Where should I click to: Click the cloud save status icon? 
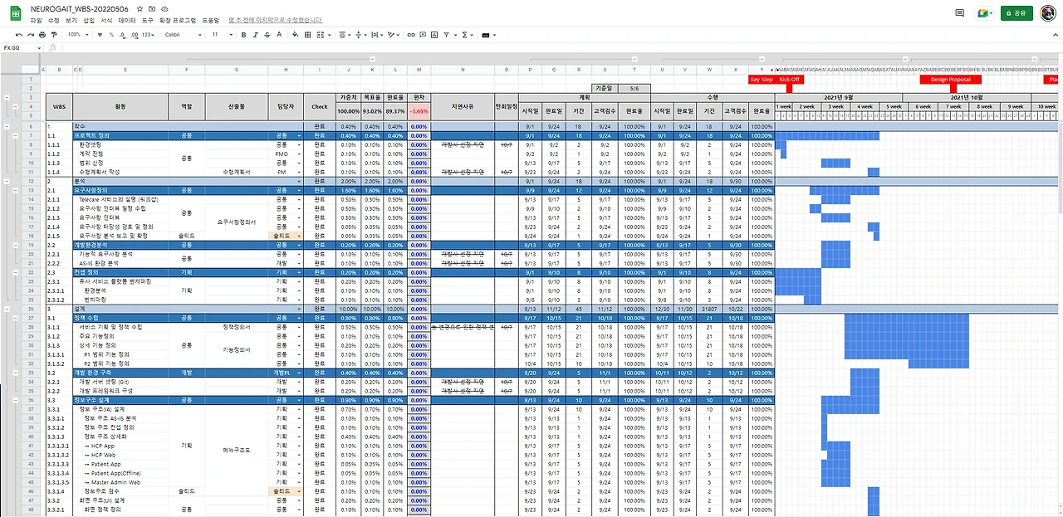pos(164,8)
